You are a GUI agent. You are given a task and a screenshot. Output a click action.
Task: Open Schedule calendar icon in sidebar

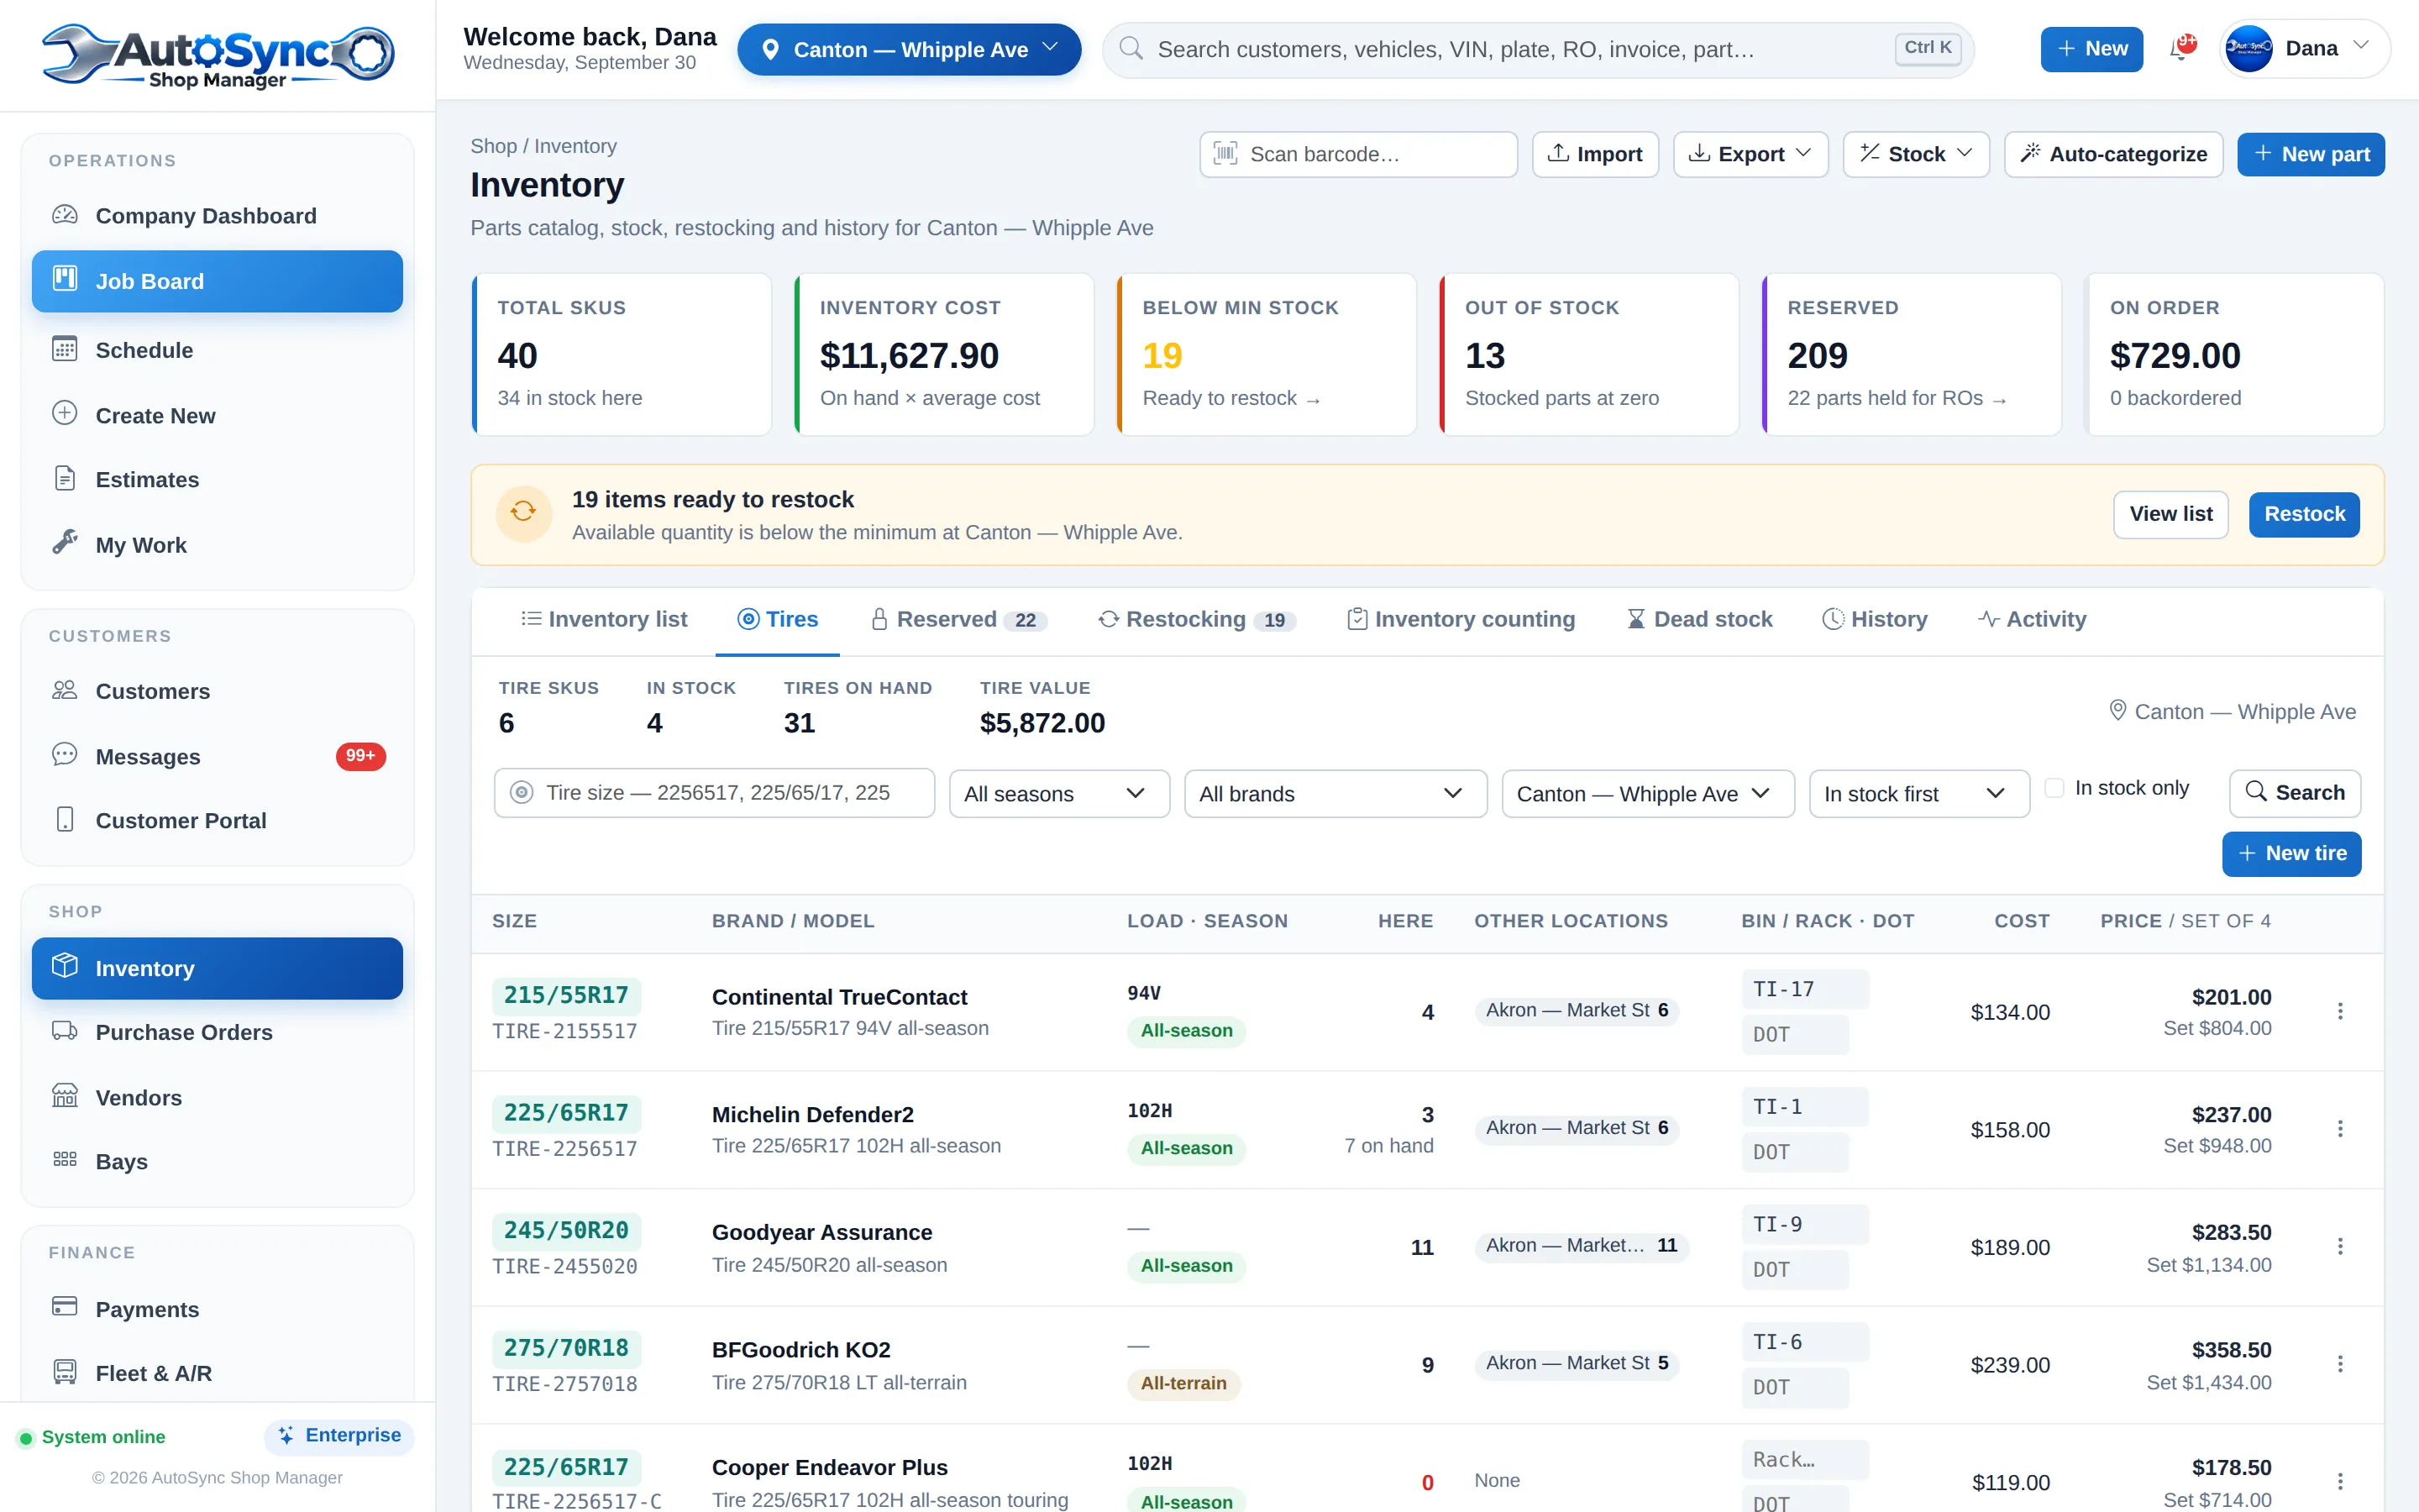tap(65, 349)
